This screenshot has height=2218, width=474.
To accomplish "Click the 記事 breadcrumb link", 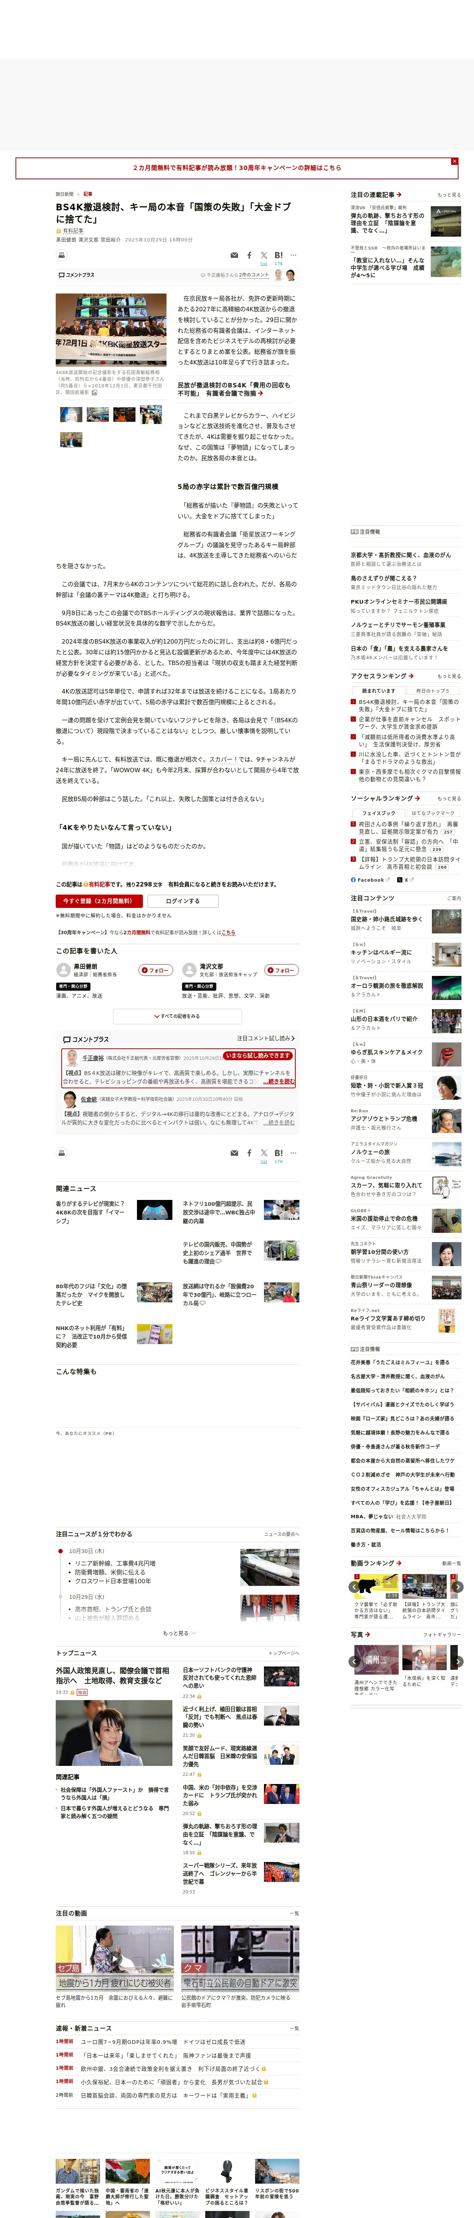I will (x=88, y=194).
